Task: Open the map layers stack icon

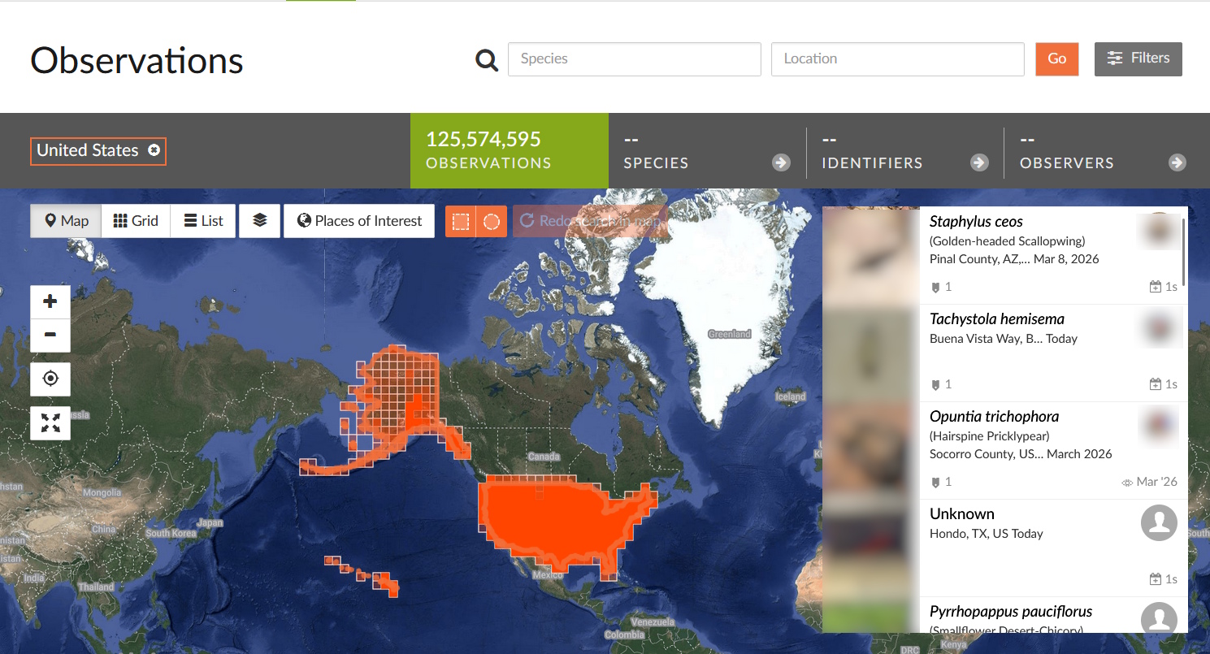Action: (x=260, y=221)
